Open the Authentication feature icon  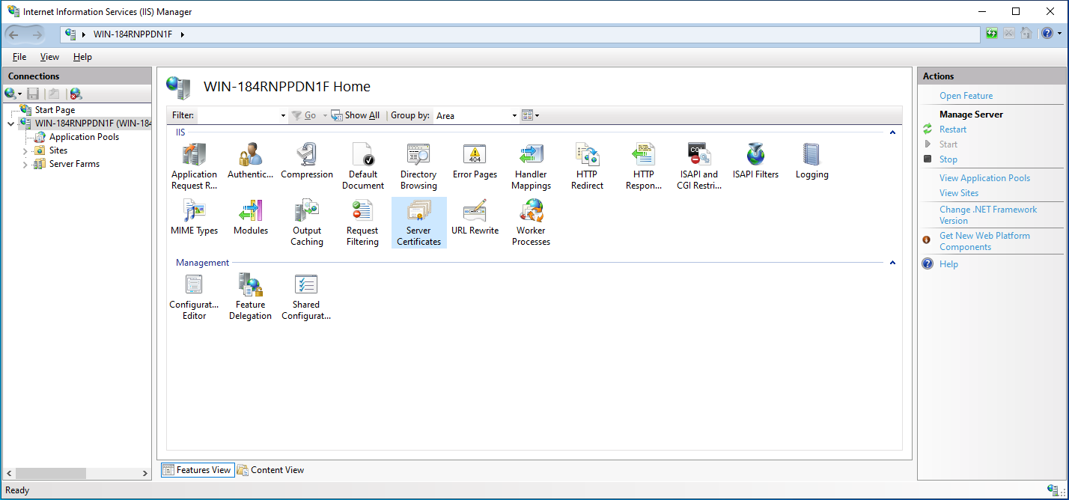coord(251,161)
